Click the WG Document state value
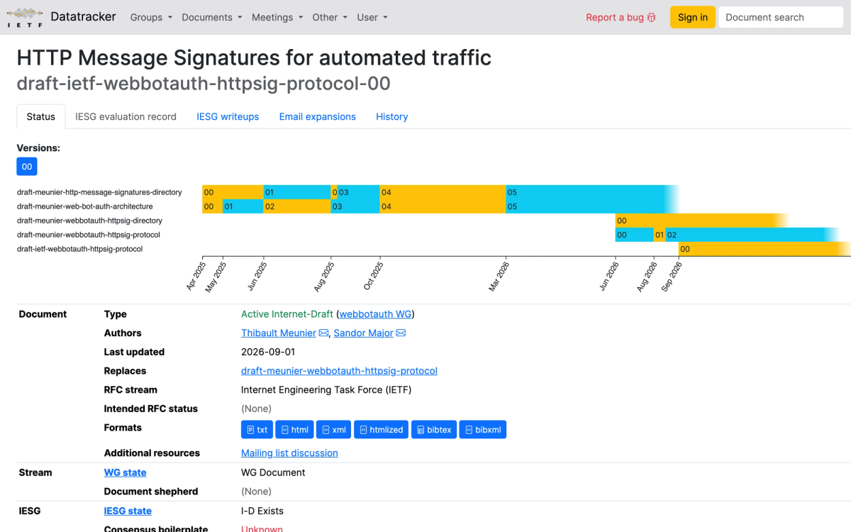This screenshot has height=532, width=851. (x=273, y=472)
